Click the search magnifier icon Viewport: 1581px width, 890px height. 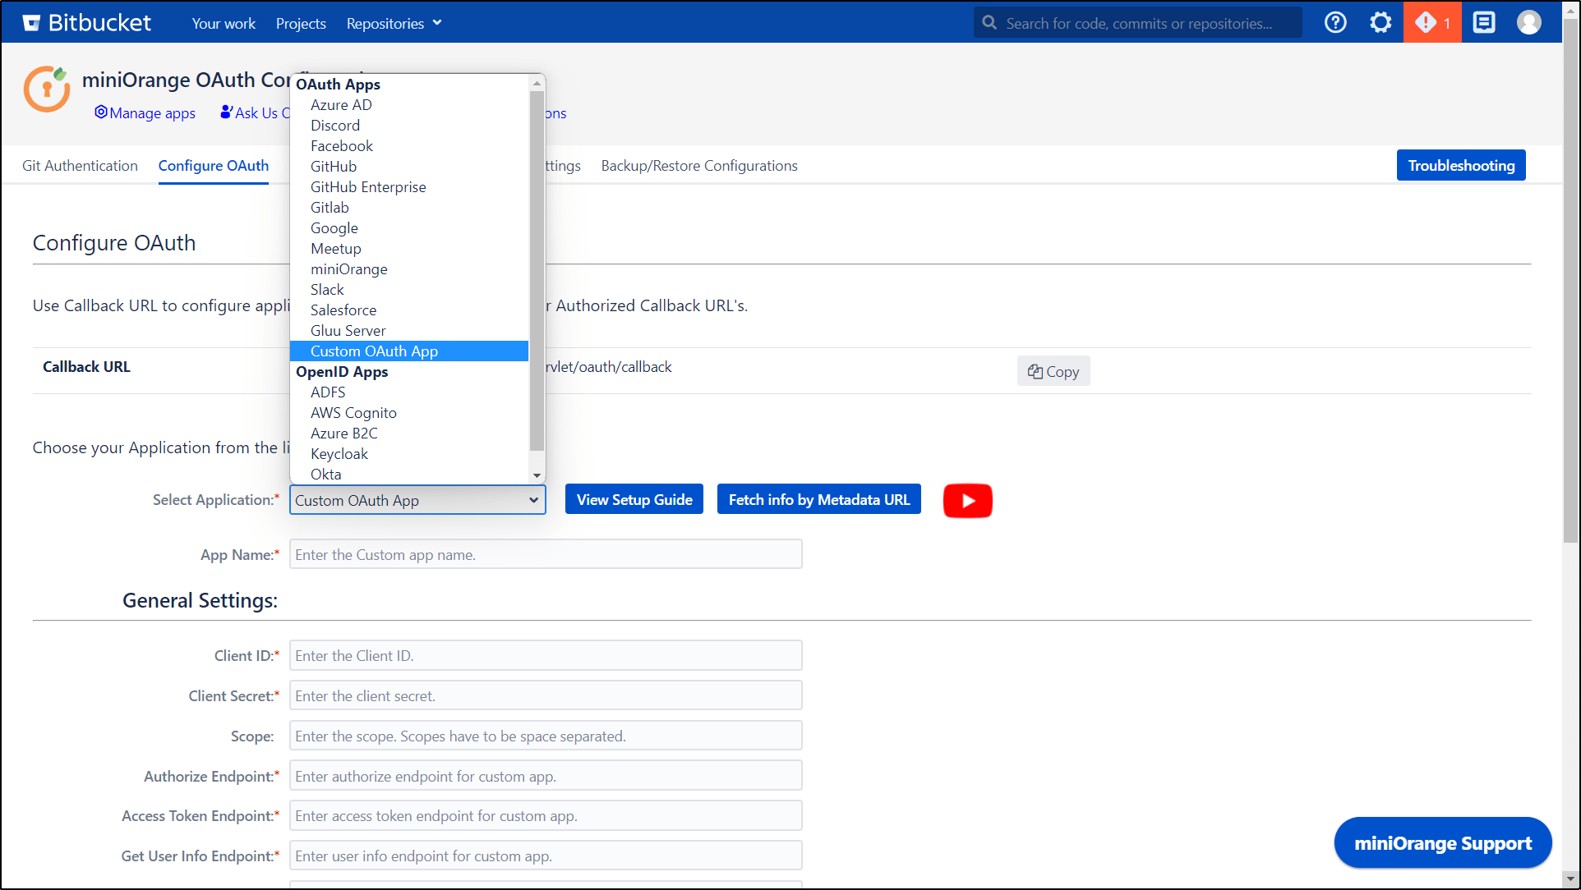pos(989,22)
